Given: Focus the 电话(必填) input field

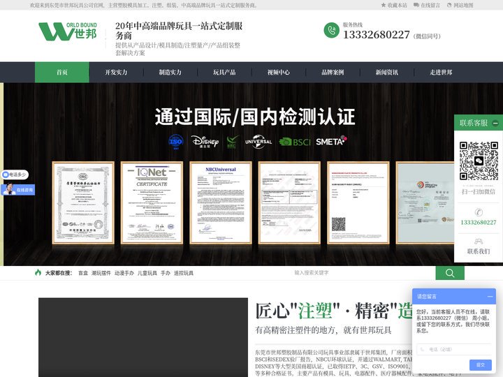Looking at the screenshot, I should pos(454,349).
